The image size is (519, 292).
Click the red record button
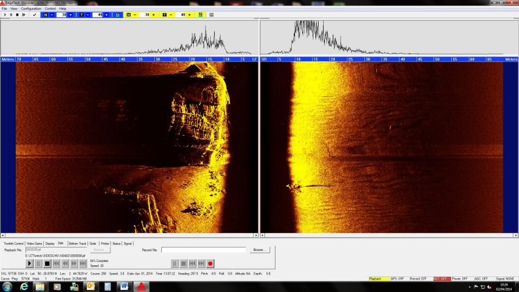[x=210, y=263]
